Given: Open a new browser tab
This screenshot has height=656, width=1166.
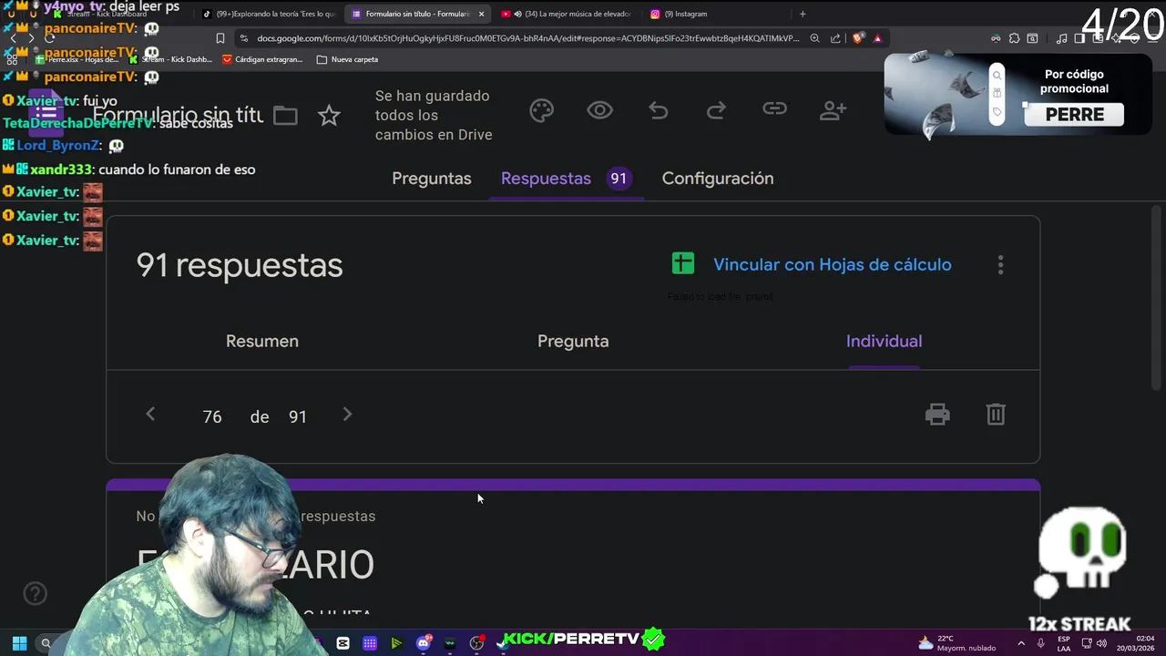Looking at the screenshot, I should (803, 14).
